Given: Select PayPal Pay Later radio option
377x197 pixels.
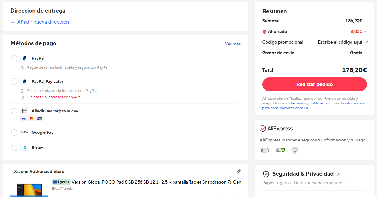Looking at the screenshot, I should (x=14, y=82).
